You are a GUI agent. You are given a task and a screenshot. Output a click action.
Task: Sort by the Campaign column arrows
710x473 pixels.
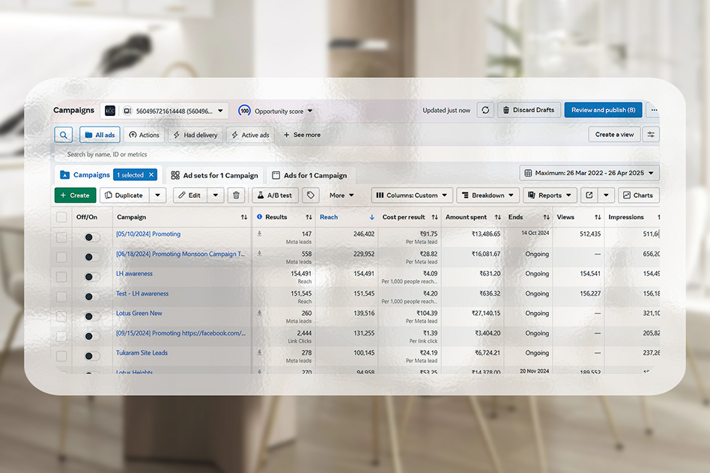244,217
